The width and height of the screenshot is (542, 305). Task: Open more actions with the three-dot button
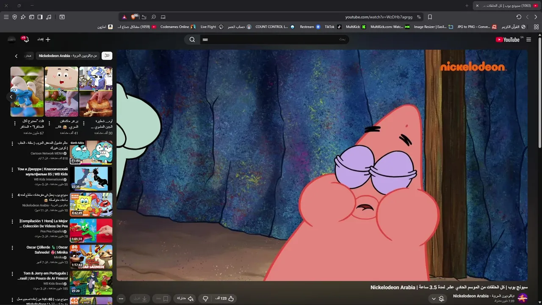pos(121,299)
